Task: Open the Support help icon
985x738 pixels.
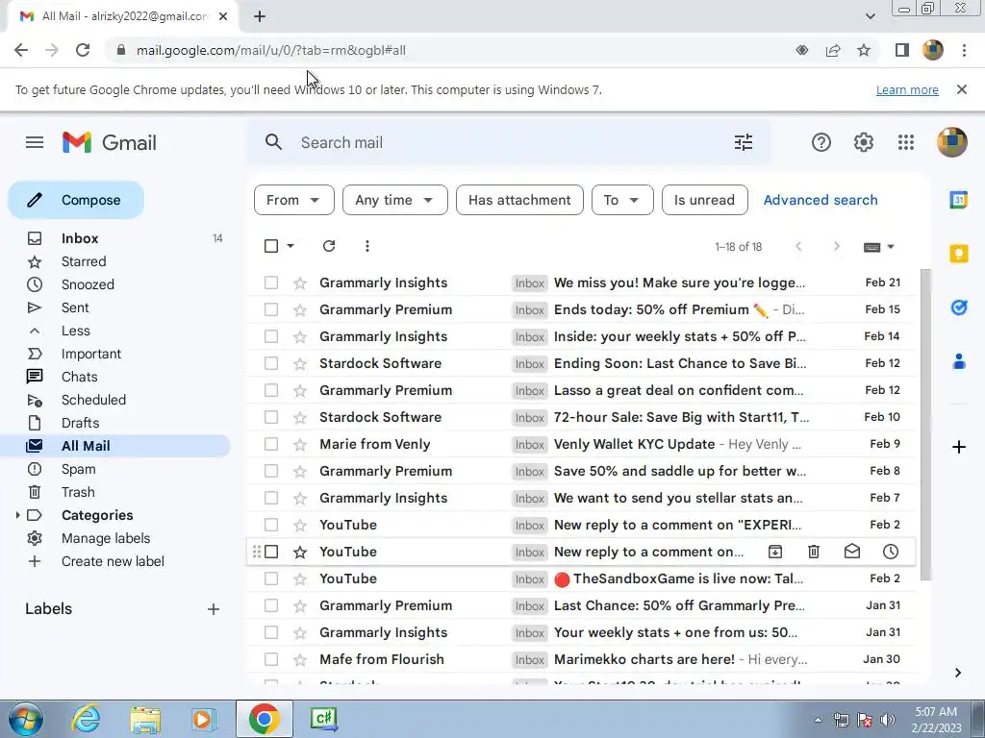Action: pyautogui.click(x=821, y=142)
